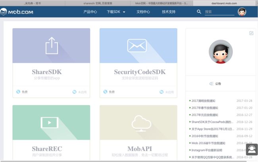Click SecurityCodeSDK not-enabled status icon
258x162 pixels.
162,92
